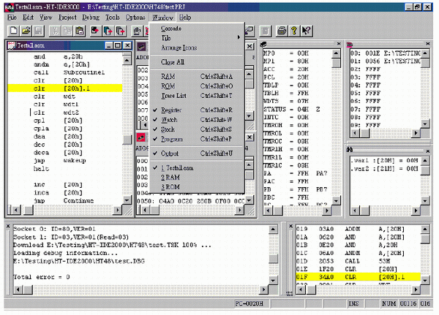Click down arrow of register panel scrollbar
Image resolution: width=439 pixels, height=315 pixels.
336,200
